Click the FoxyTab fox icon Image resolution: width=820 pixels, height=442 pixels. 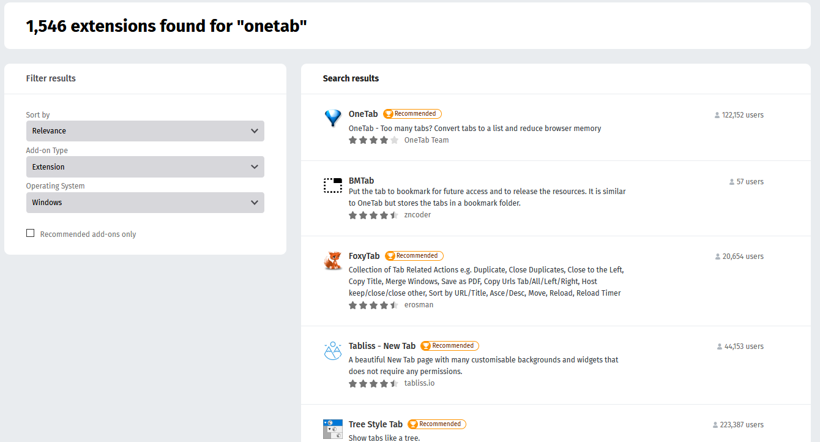[x=333, y=260]
